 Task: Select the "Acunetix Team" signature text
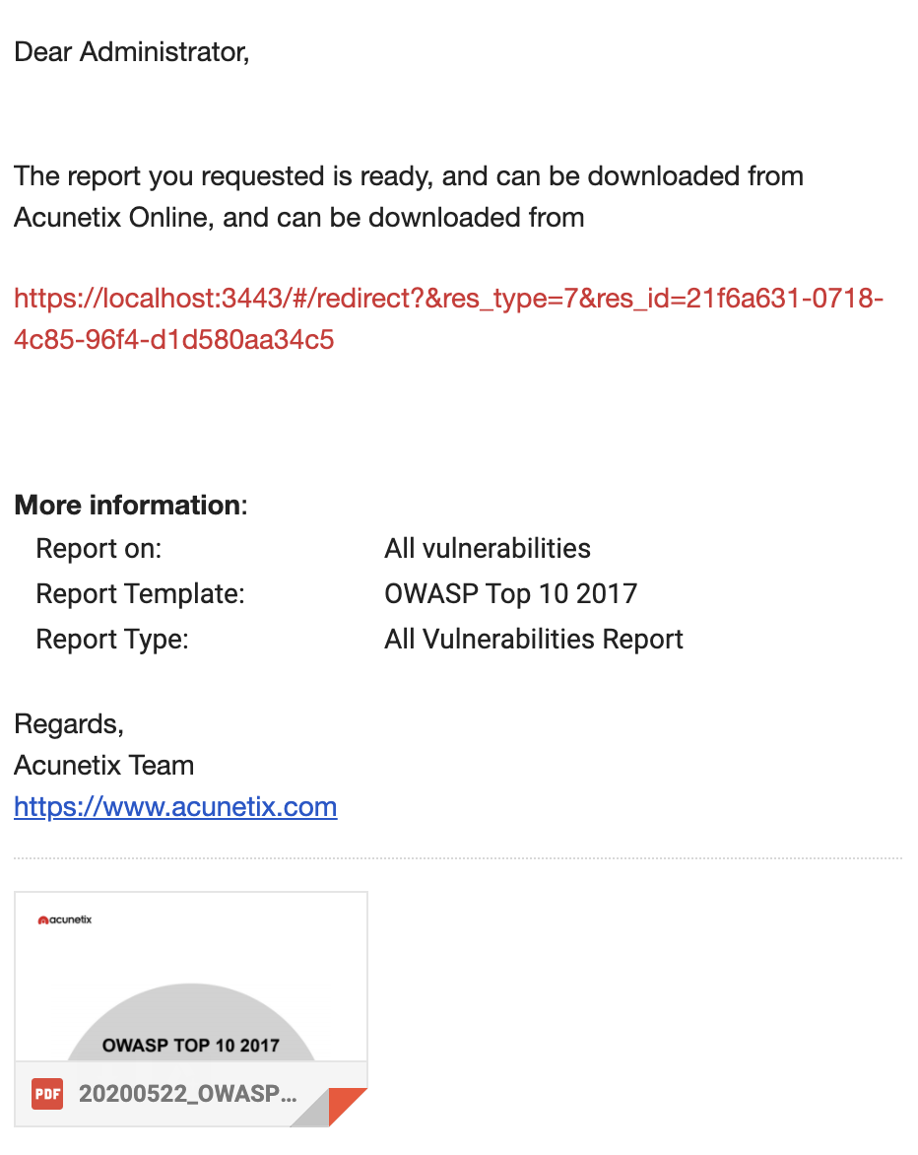(103, 766)
